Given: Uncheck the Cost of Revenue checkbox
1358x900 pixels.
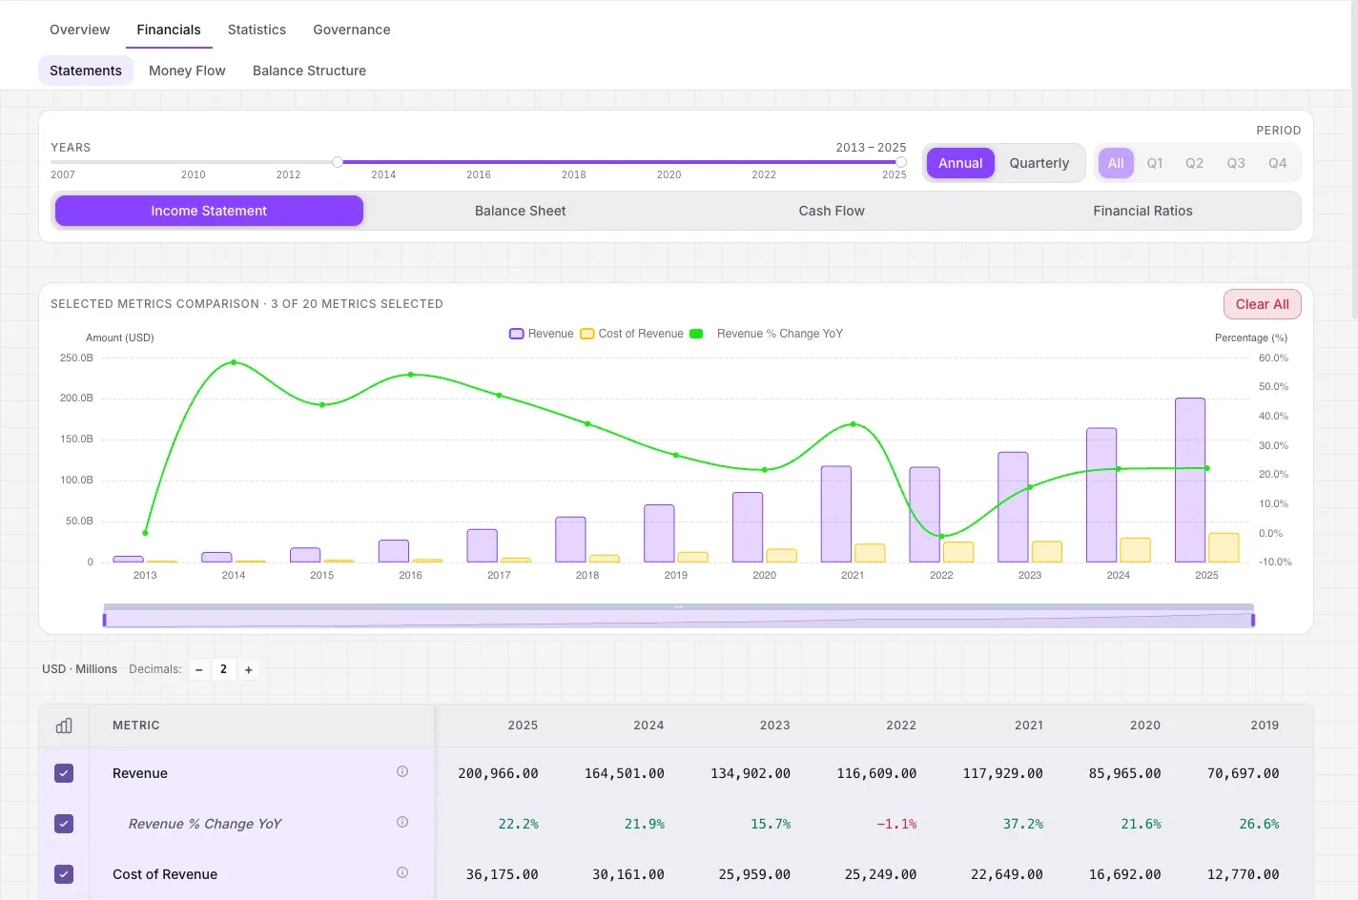Looking at the screenshot, I should [64, 874].
